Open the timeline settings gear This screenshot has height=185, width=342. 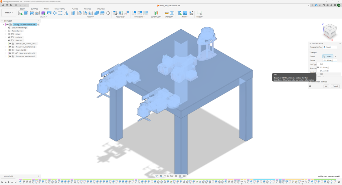(x=339, y=182)
